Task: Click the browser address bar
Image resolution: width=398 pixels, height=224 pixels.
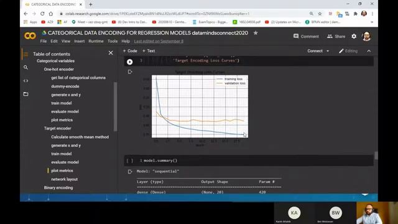Action: (x=157, y=14)
